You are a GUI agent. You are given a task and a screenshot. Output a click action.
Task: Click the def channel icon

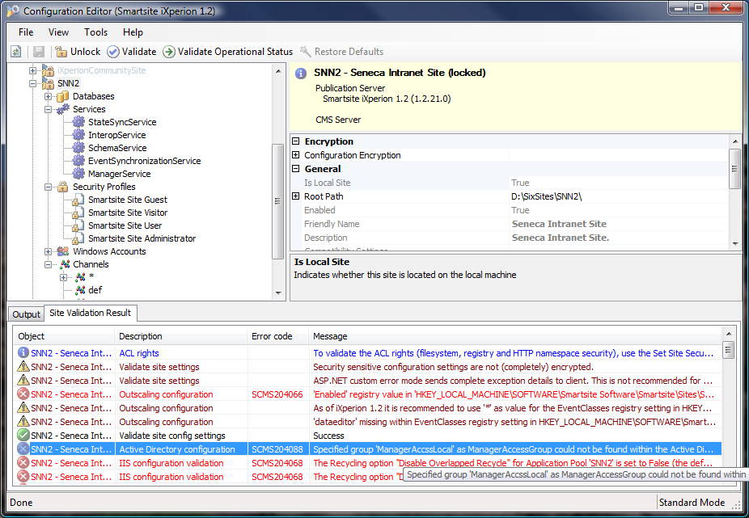[80, 290]
